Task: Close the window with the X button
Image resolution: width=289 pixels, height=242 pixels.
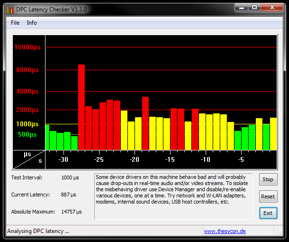Action: (x=272, y=8)
